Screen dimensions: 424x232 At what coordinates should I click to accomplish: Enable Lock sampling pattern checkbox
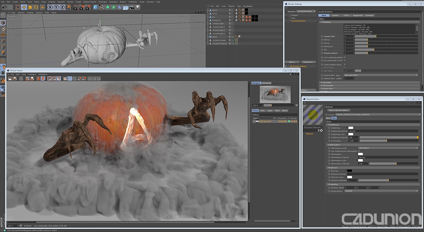(x=344, y=57)
